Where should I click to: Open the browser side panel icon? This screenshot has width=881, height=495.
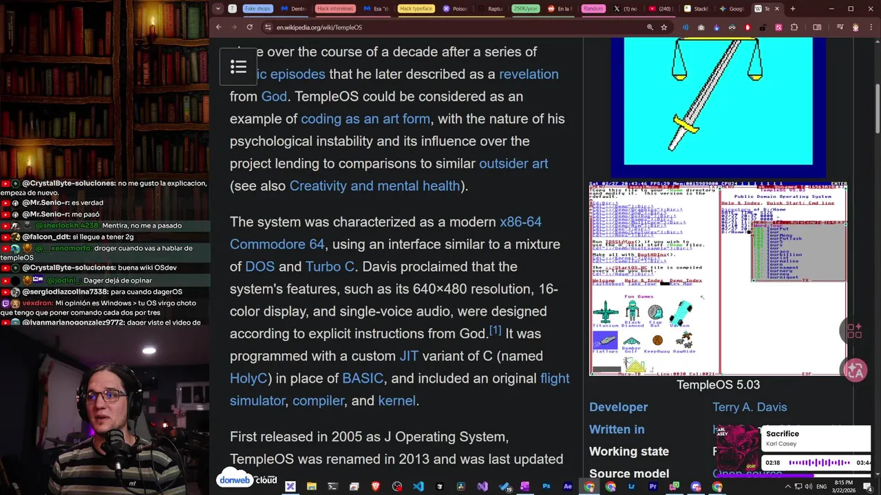[x=817, y=27]
